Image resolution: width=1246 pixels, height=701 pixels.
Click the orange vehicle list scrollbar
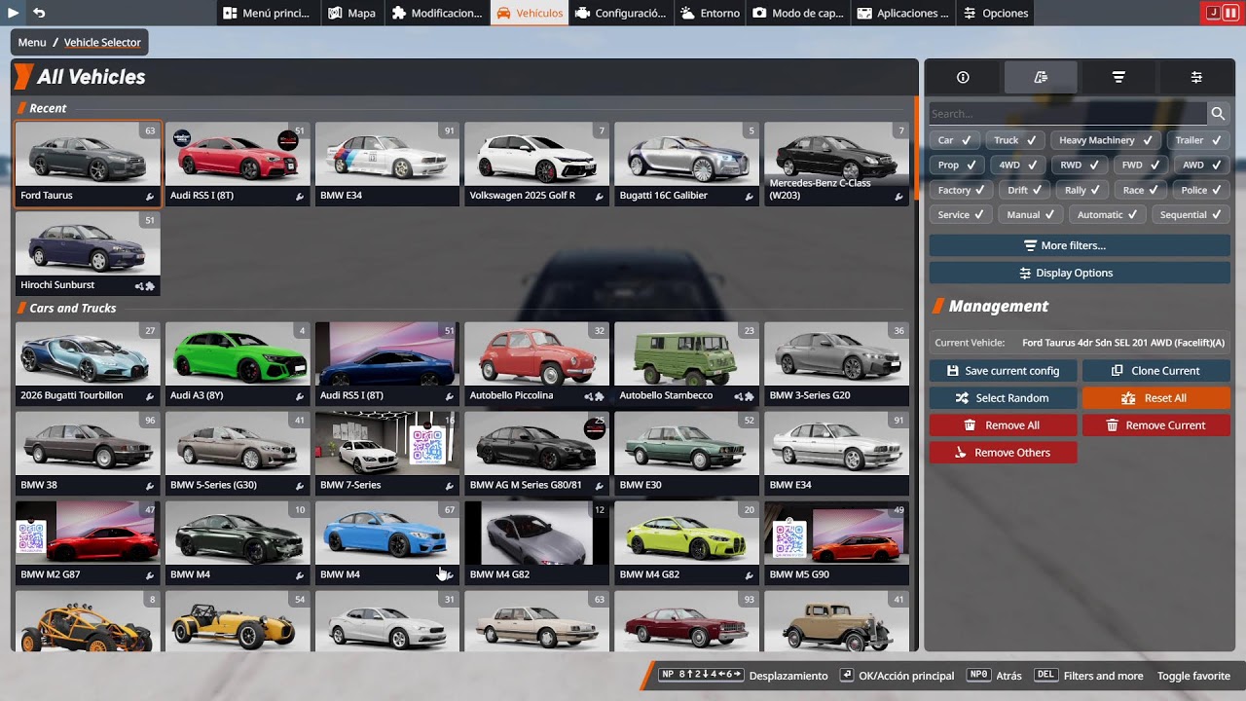coord(915,147)
